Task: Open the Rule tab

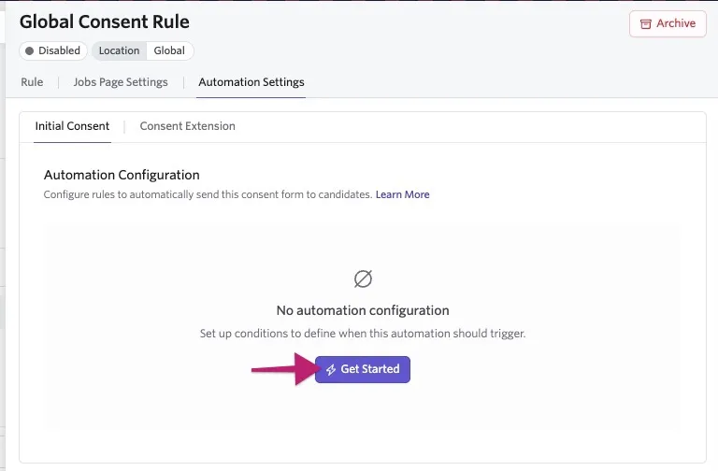Action: [x=32, y=82]
